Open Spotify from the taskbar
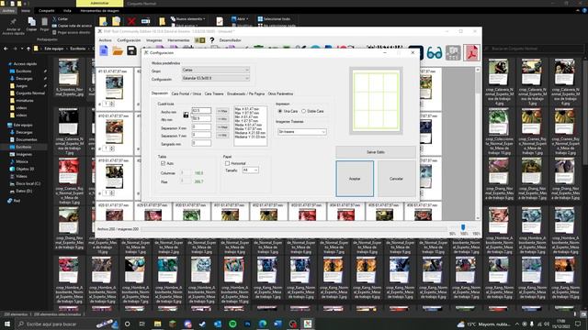 click(x=232, y=324)
